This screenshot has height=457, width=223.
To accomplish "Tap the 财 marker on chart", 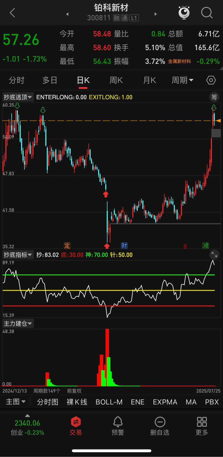I will coord(124,245).
